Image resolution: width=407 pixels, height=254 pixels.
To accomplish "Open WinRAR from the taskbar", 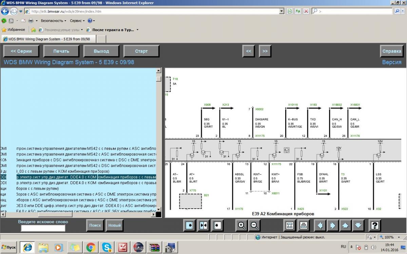I will point(154,248).
